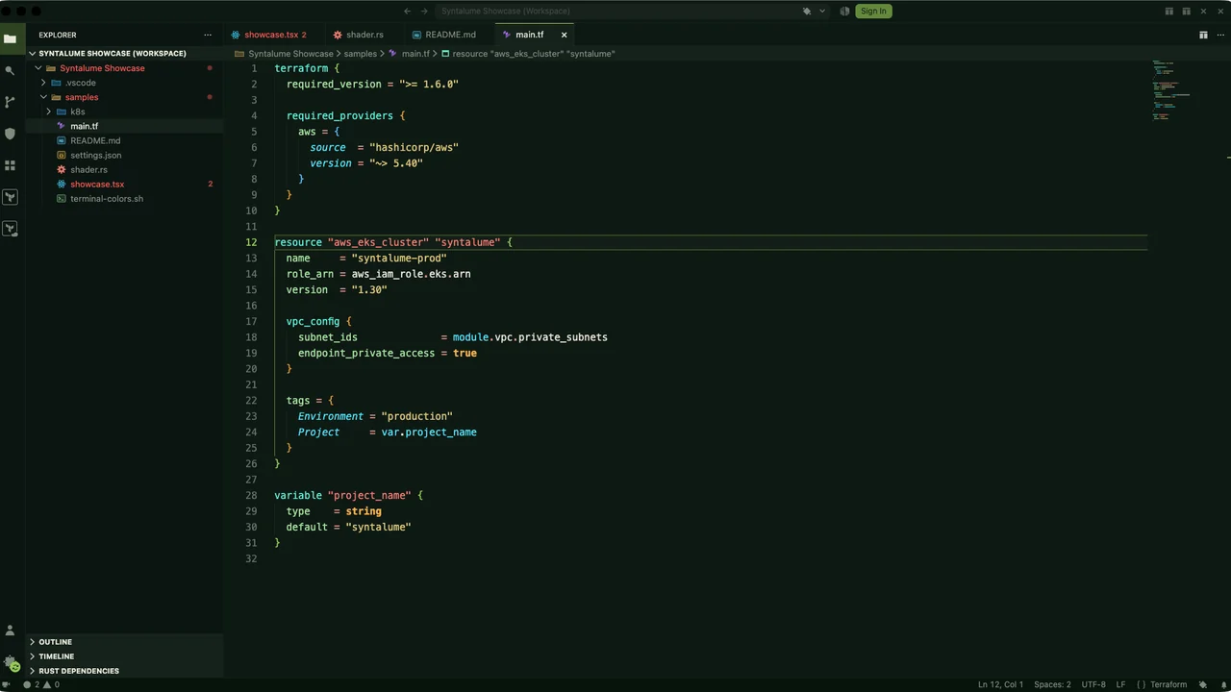The image size is (1231, 692).
Task: Split the editor with the layout icon
Action: point(1203,35)
